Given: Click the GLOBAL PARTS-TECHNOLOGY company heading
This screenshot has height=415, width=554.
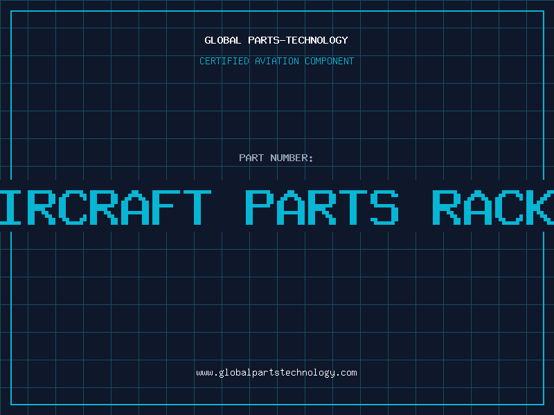Looking at the screenshot, I should tap(276, 40).
